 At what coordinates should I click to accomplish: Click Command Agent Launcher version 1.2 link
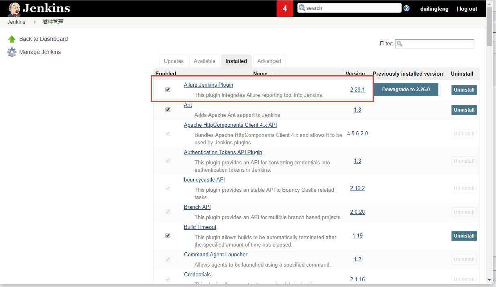click(357, 259)
